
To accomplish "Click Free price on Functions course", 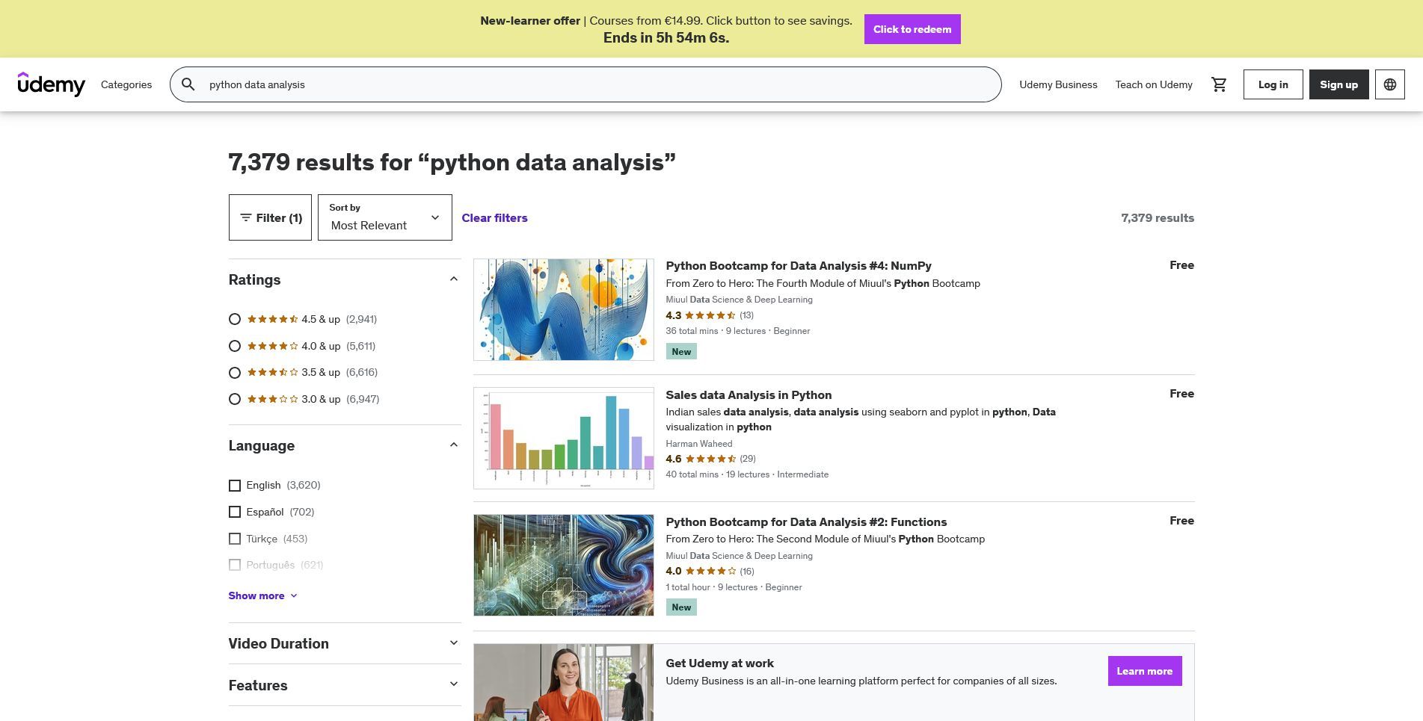I will click(x=1181, y=521).
